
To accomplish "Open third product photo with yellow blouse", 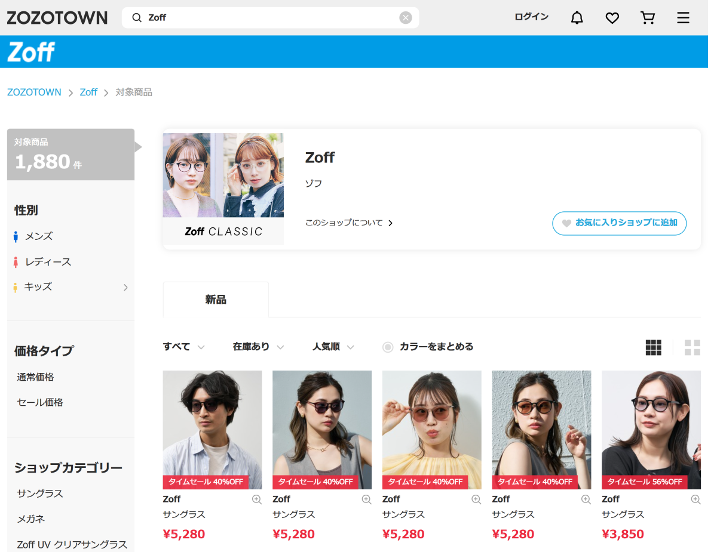I will pos(432,430).
